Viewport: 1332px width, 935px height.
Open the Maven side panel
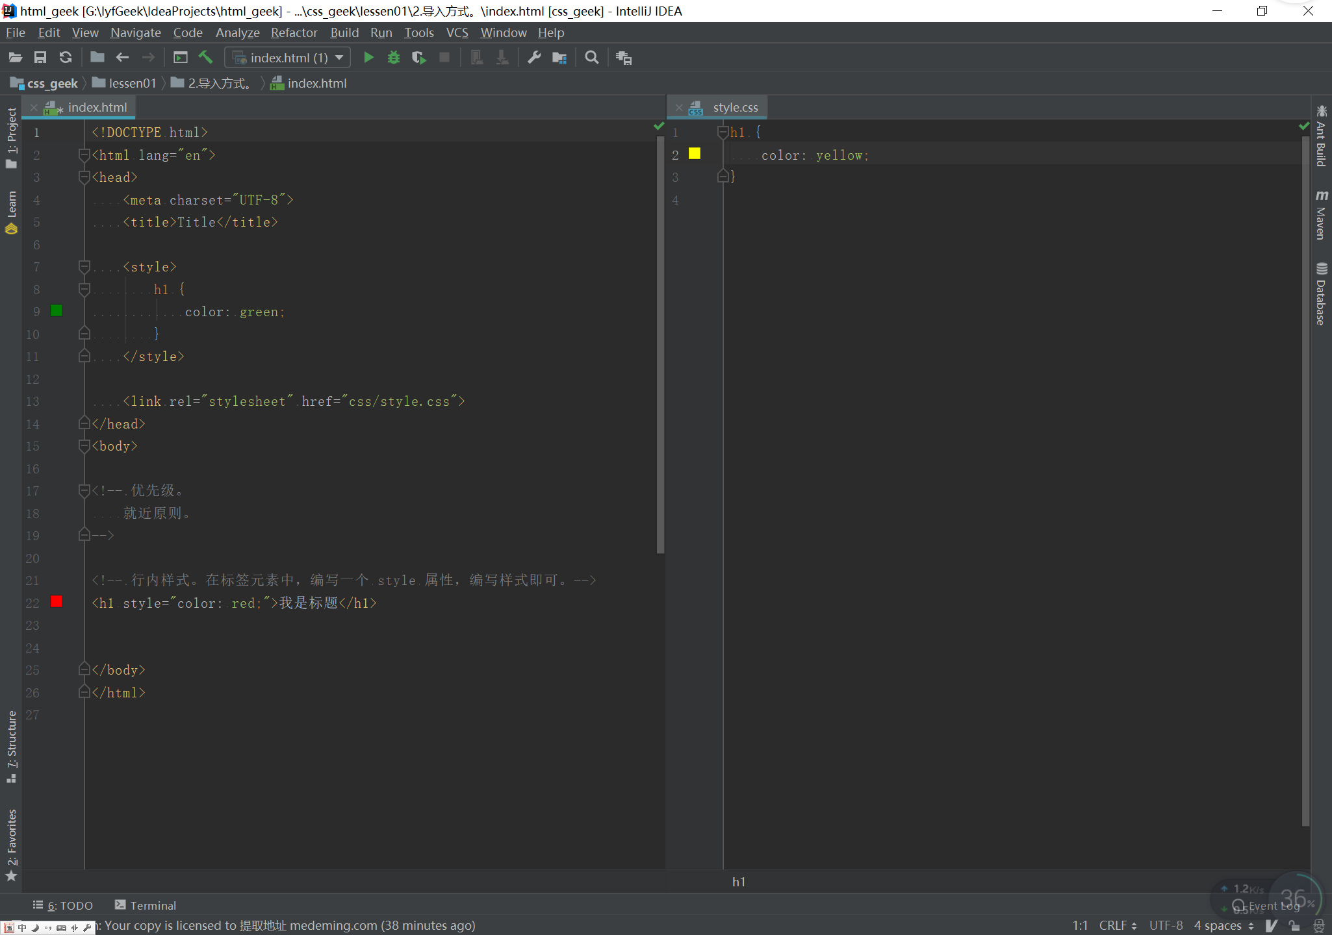click(1321, 215)
